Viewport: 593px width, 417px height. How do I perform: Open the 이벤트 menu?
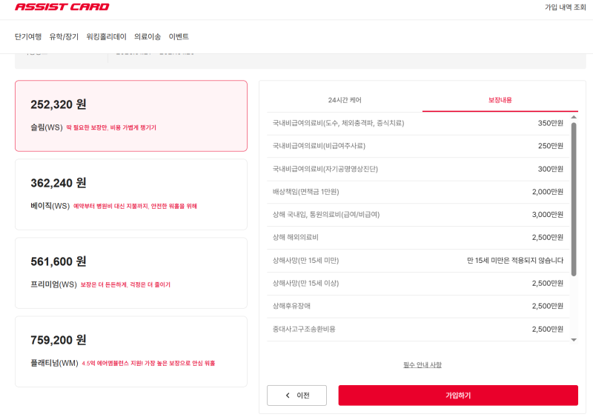click(179, 37)
